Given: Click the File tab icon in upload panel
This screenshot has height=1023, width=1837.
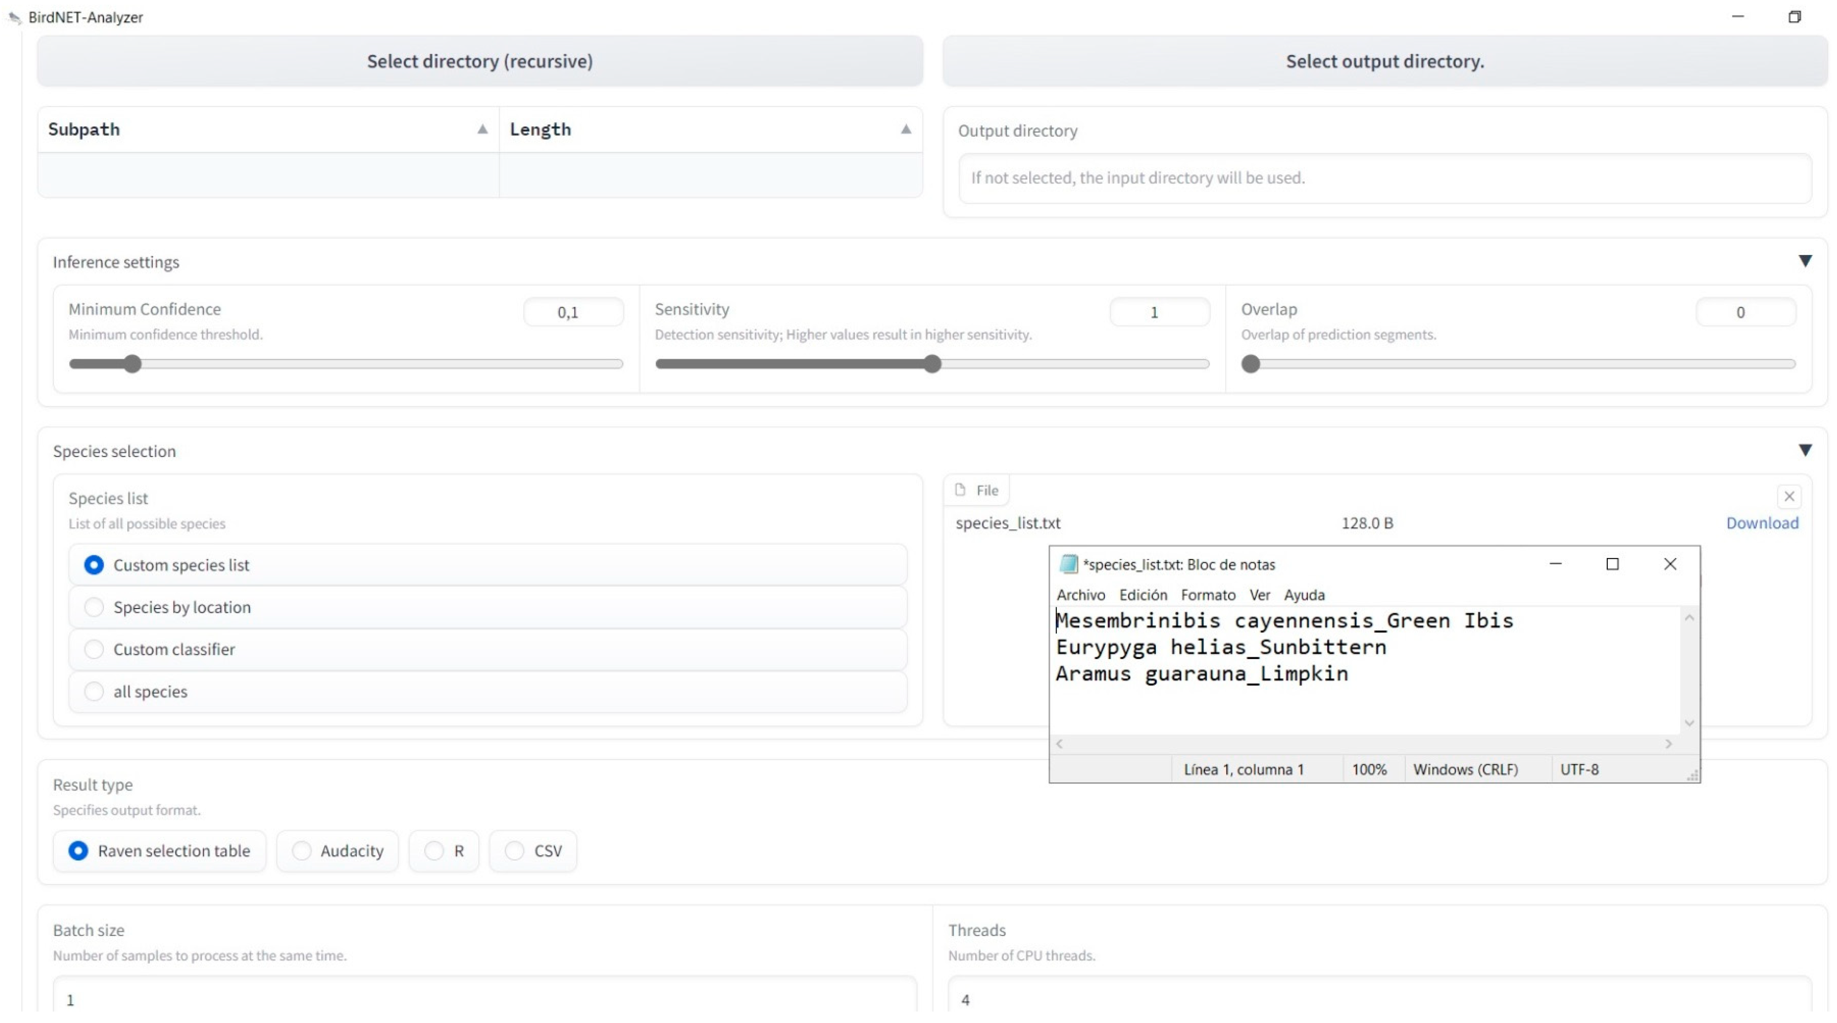Looking at the screenshot, I should click(961, 490).
